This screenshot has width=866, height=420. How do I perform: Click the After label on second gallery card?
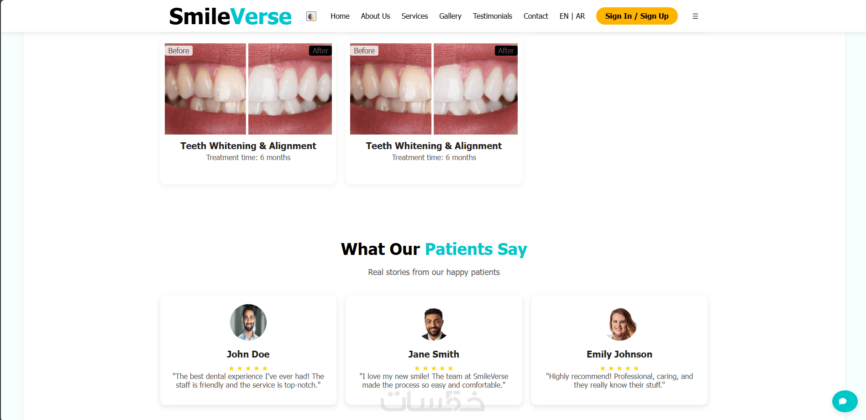click(x=506, y=51)
